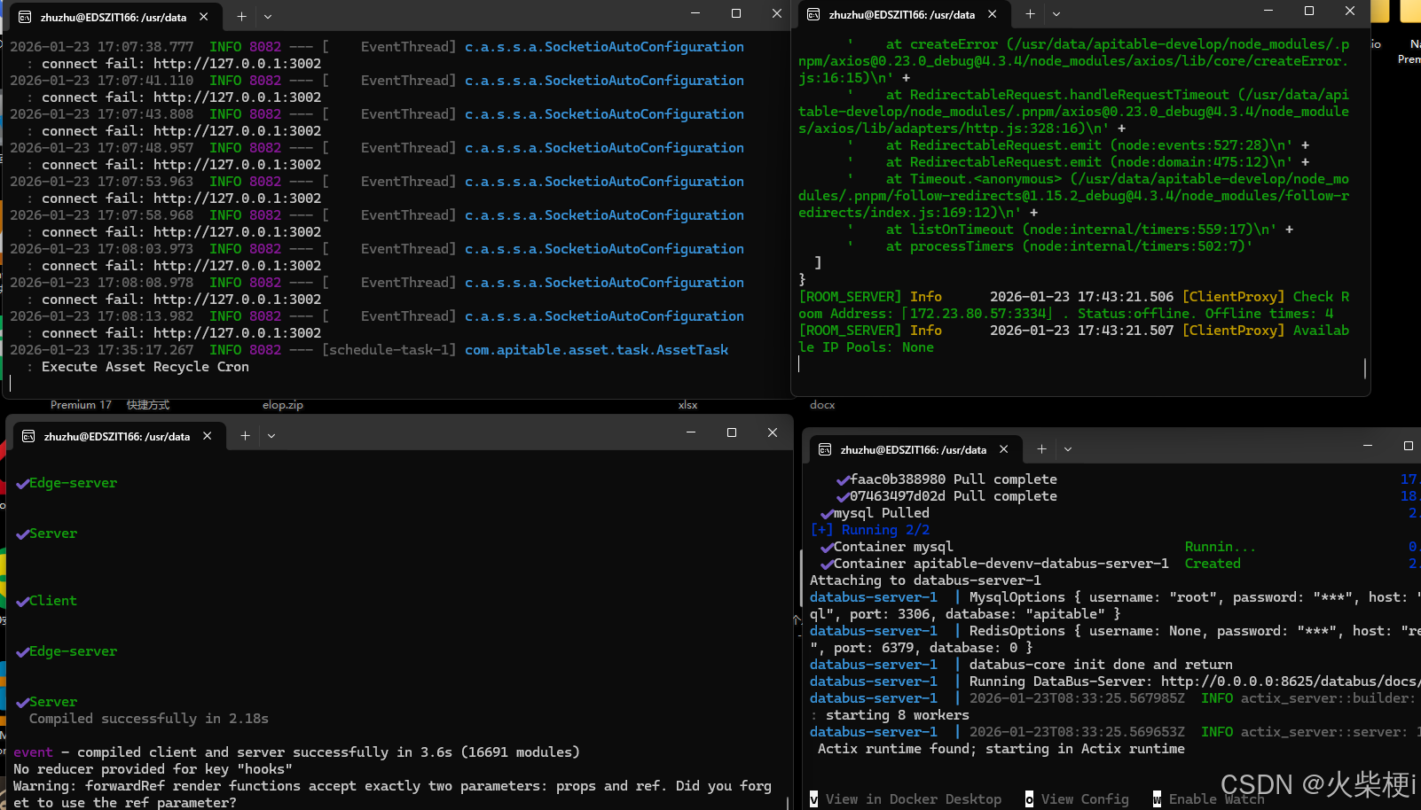
Task: Click 'Running 2/2' docker status text
Action: coord(885,530)
